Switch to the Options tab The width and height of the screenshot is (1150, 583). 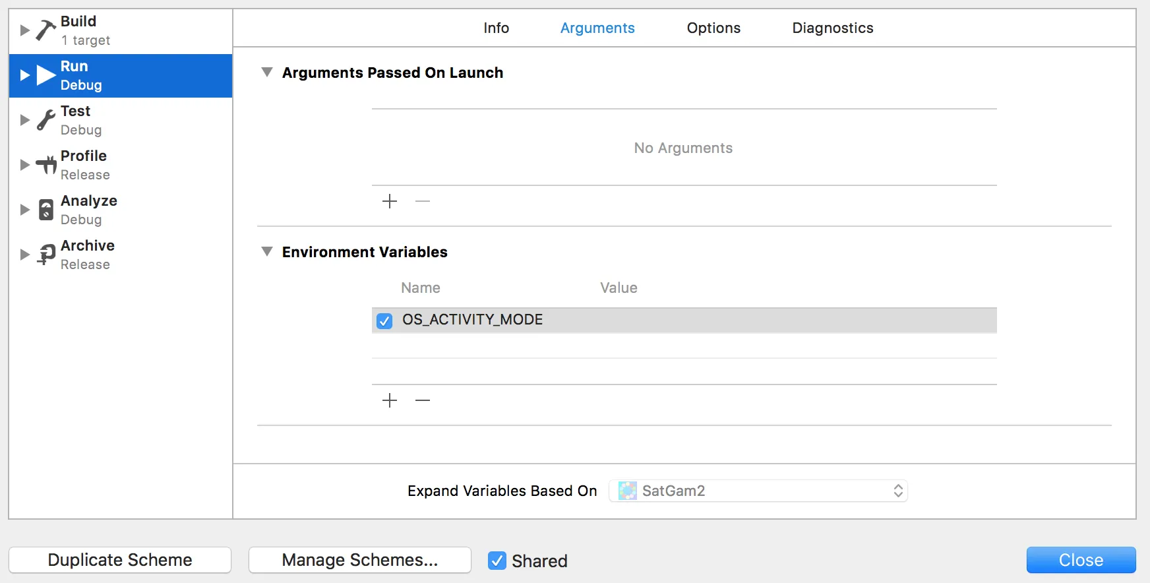pos(713,28)
